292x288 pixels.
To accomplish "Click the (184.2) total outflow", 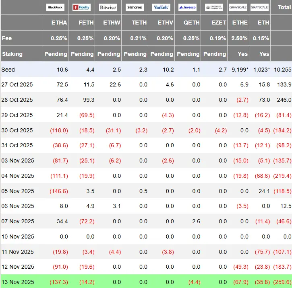I will (x=282, y=130).
